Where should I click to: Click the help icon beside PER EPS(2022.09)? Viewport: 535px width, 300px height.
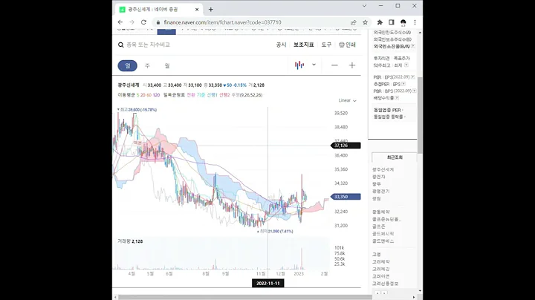(x=412, y=77)
